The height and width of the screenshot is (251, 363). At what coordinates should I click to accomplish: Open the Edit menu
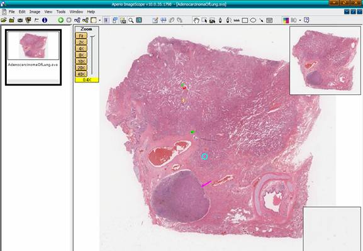[22, 11]
